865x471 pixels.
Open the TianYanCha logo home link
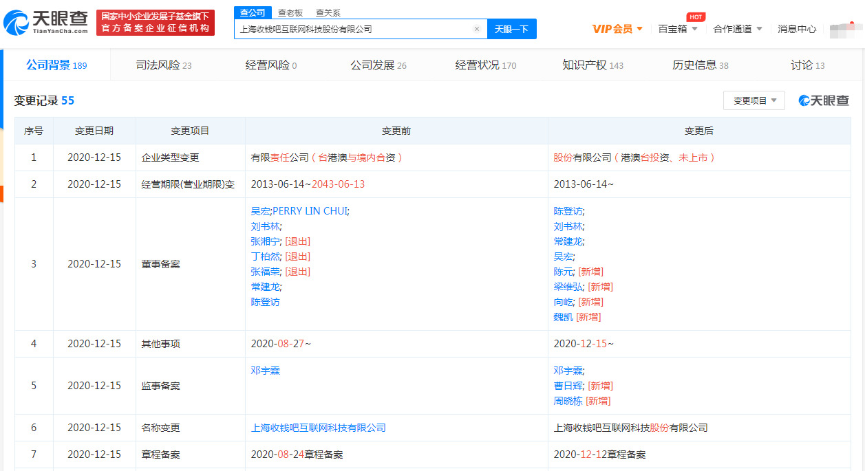47,23
